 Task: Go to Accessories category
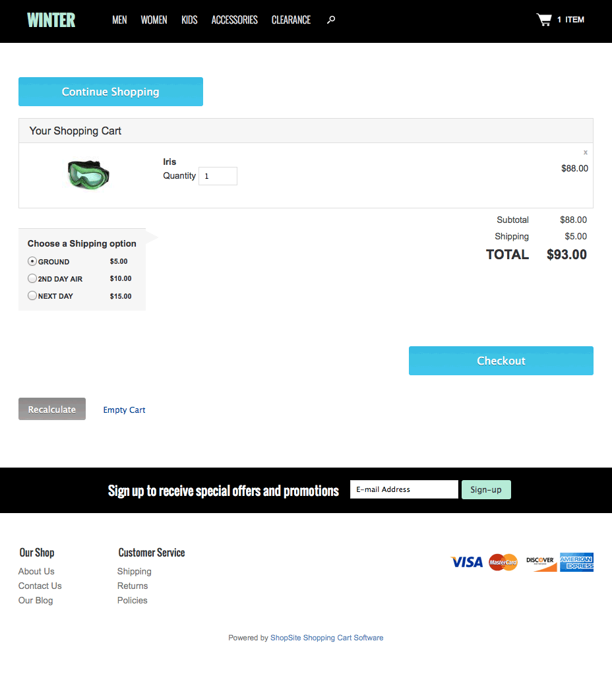234,20
